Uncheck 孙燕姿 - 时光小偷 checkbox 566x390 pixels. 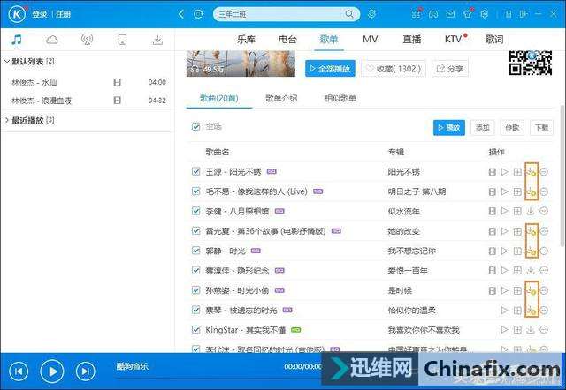click(196, 290)
